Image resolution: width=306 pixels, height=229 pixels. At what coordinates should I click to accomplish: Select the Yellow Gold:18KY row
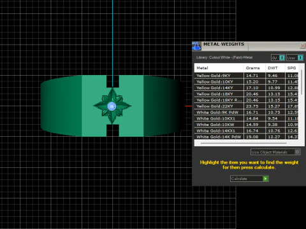246,94
